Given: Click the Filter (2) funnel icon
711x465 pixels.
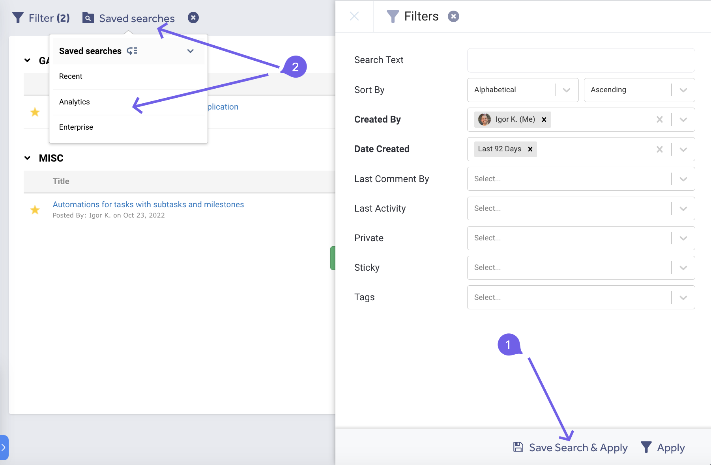Looking at the screenshot, I should coord(18,18).
